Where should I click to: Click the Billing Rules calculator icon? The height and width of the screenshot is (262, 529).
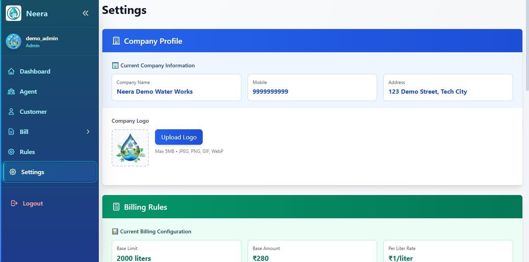click(116, 207)
